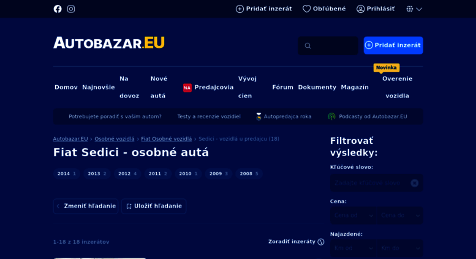Click '1-18 z 18 inzerátov' text
Screen dimensions: 476x259
(81, 242)
